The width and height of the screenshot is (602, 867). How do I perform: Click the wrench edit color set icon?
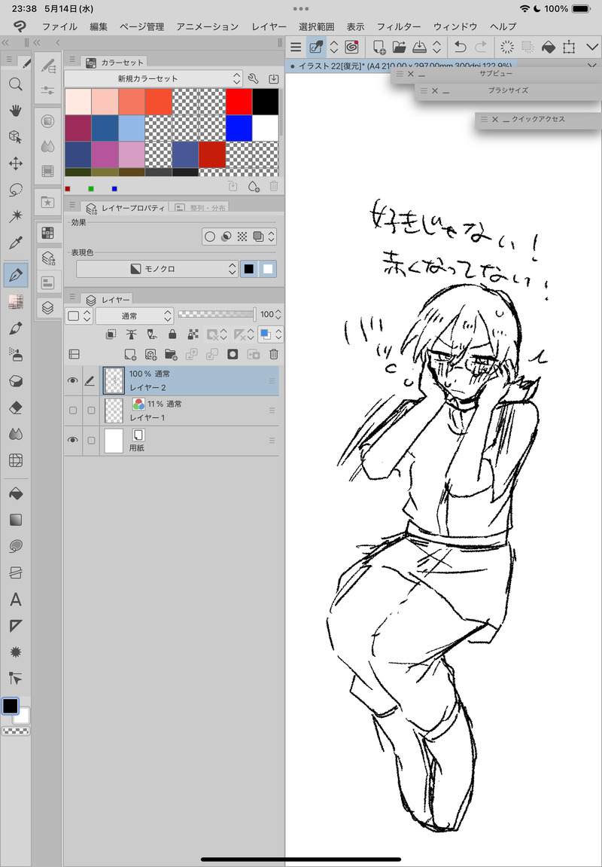click(254, 78)
